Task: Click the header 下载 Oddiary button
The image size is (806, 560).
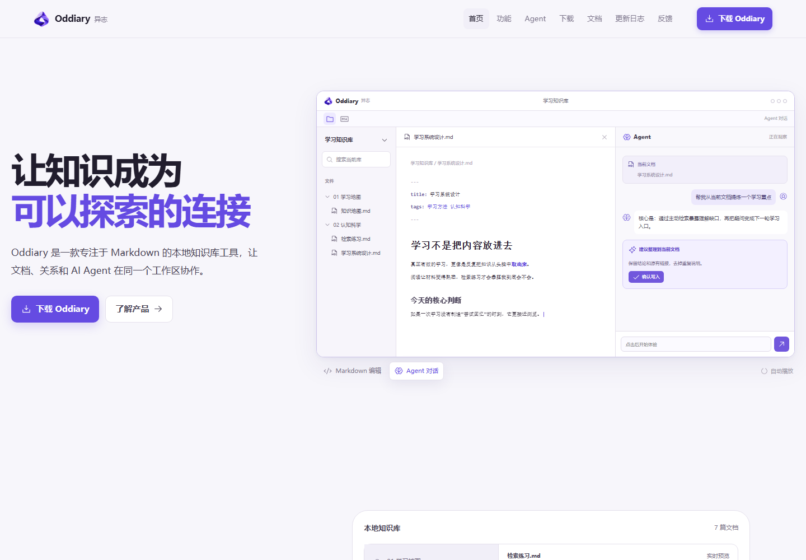Action: coord(734,18)
